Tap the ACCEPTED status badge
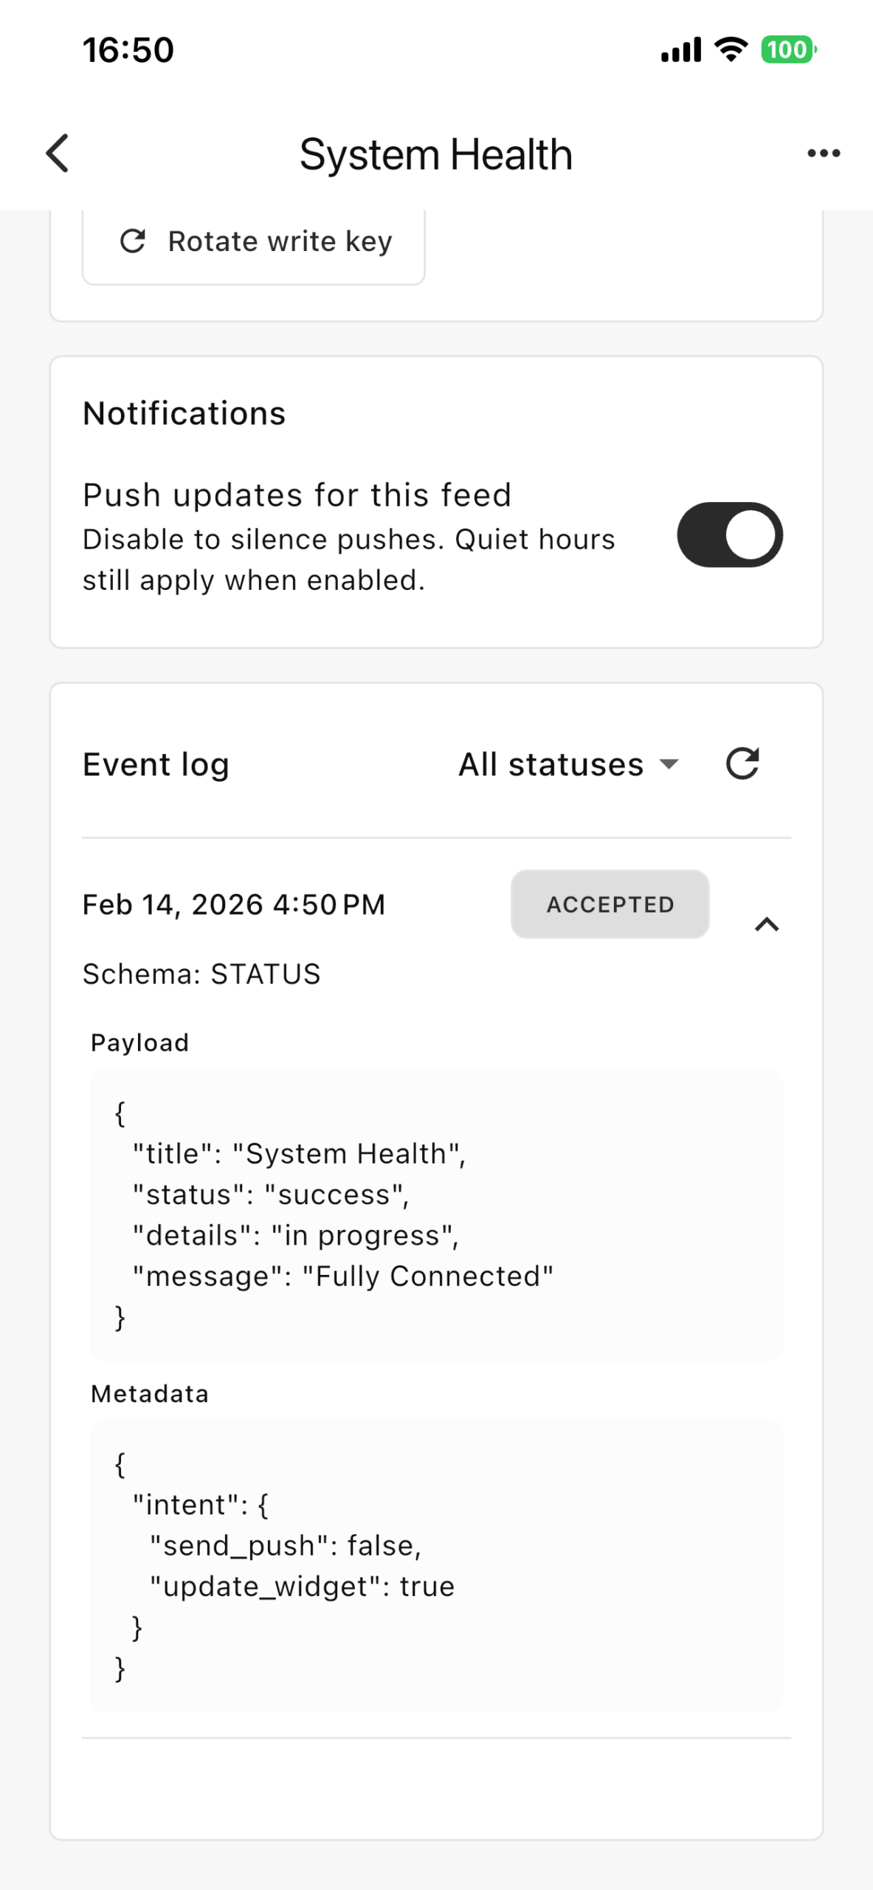Viewport: 873px width, 1890px height. tap(610, 904)
